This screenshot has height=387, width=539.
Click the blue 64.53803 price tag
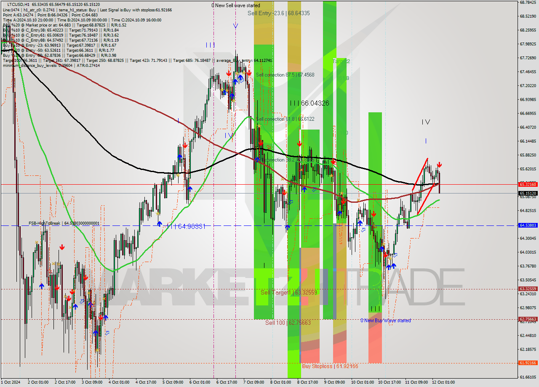528,225
